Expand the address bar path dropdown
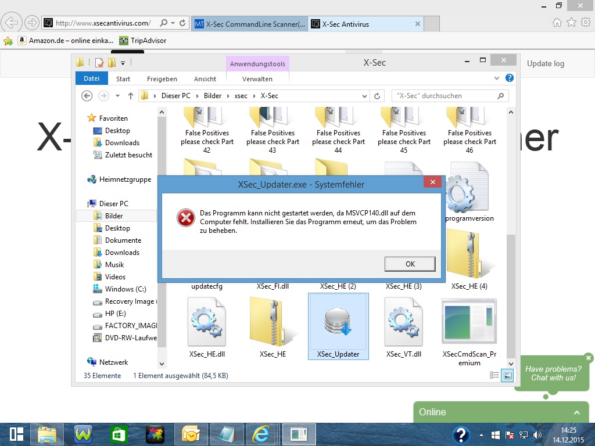This screenshot has width=595, height=446. pos(364,96)
